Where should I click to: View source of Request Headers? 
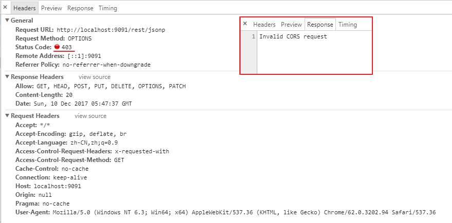click(90, 116)
